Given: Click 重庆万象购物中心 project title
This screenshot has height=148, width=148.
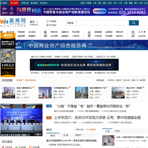Looking at the screenshot, I should [24, 88].
